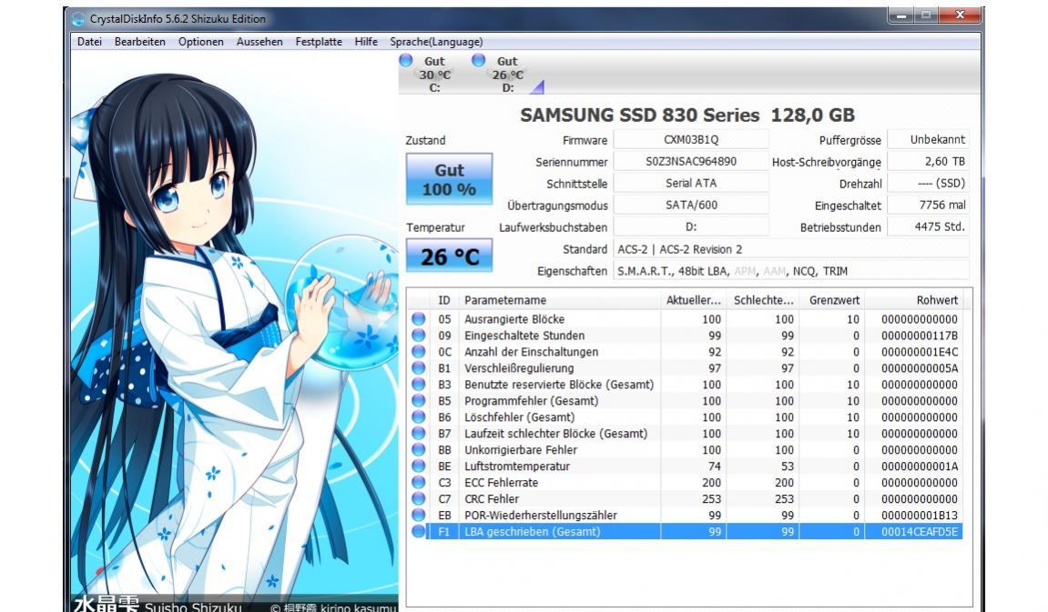Click the status orb for Programmfehler row

pos(419,400)
